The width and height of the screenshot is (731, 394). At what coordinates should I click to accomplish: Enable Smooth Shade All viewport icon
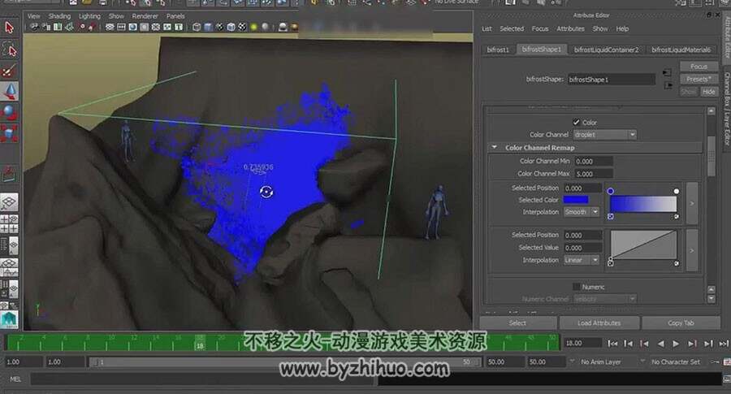coord(208,27)
